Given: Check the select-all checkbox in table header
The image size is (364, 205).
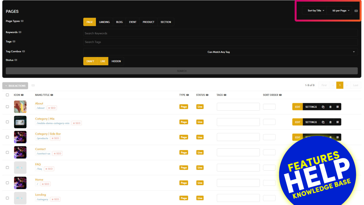Looking at the screenshot, I should click(7, 95).
